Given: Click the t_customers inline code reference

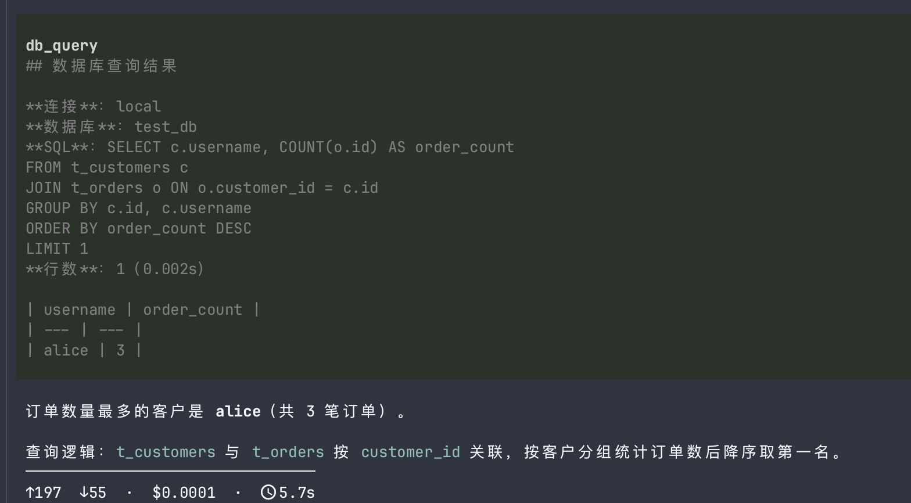Looking at the screenshot, I should 166,452.
